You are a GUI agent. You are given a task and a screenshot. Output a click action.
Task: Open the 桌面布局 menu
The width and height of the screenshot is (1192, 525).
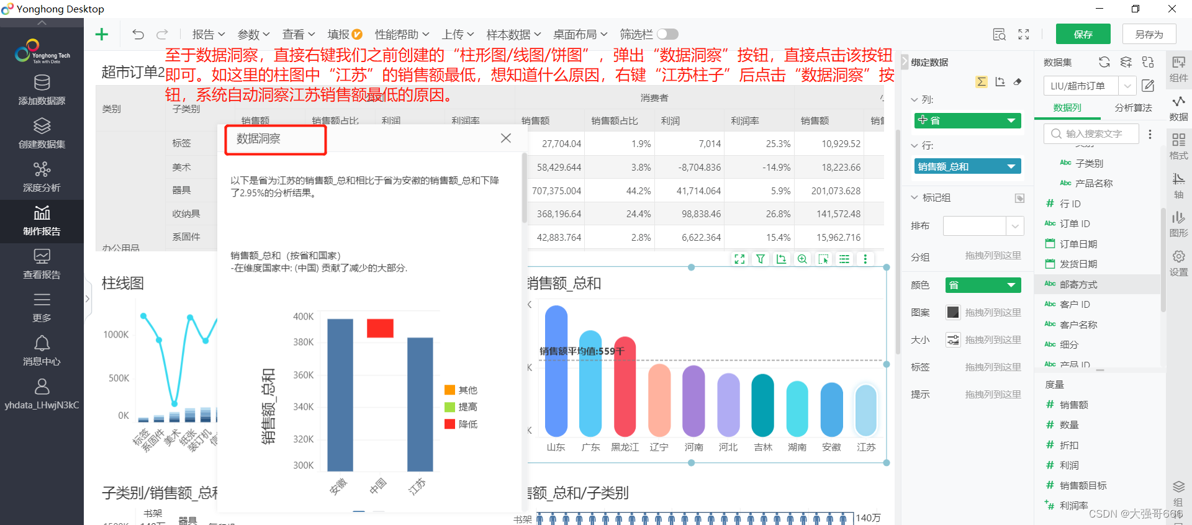point(580,34)
